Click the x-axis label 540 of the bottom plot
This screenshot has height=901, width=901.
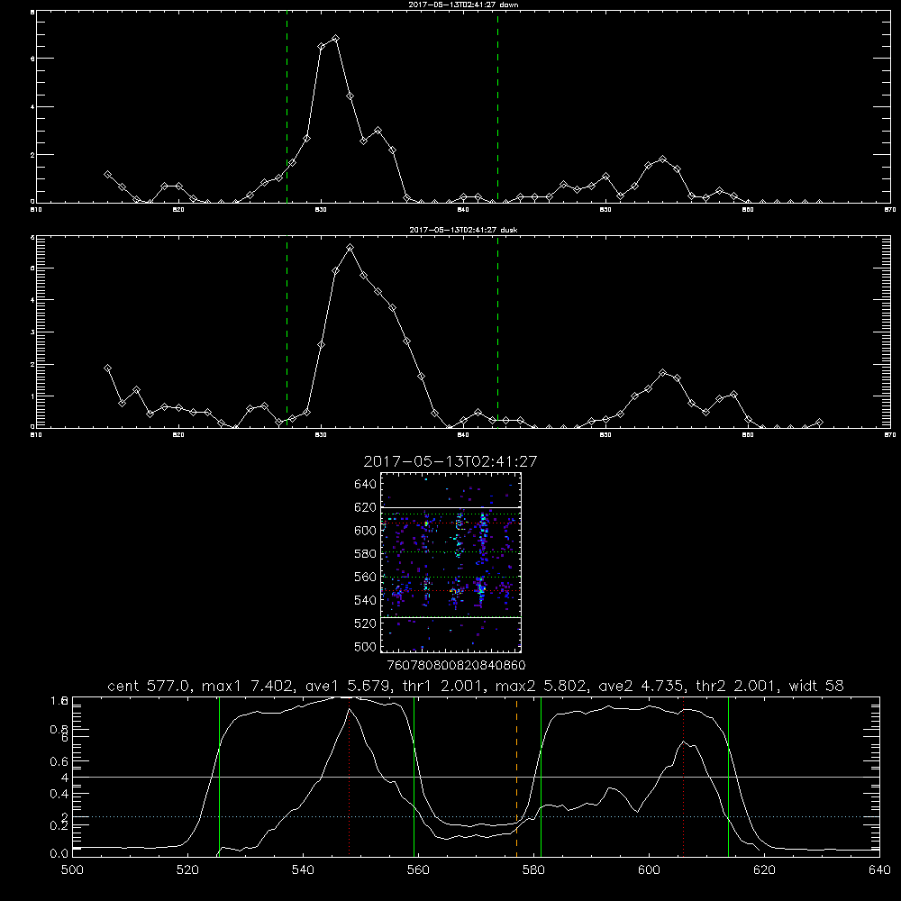coord(303,869)
